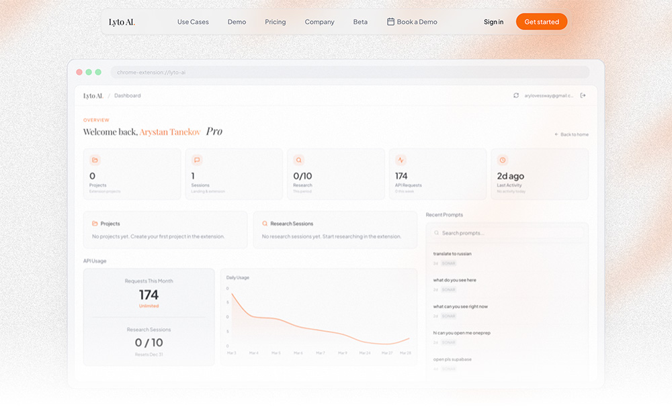Open the Pricing page from navigation
The image size is (672, 417).
[275, 22]
